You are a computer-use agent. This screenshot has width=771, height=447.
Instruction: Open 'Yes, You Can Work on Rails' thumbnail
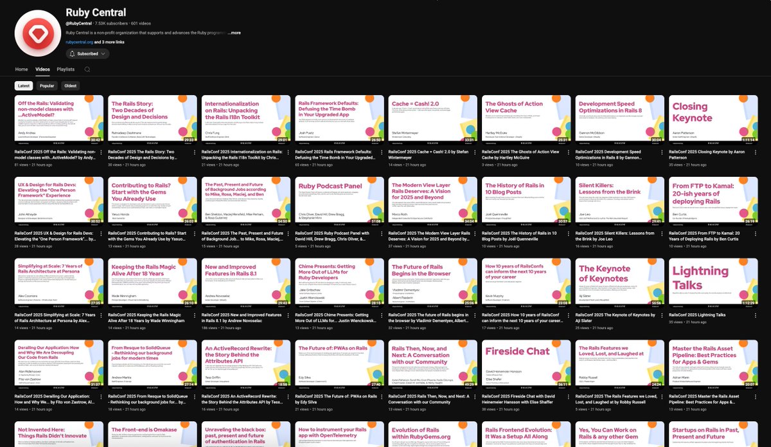(x=619, y=434)
